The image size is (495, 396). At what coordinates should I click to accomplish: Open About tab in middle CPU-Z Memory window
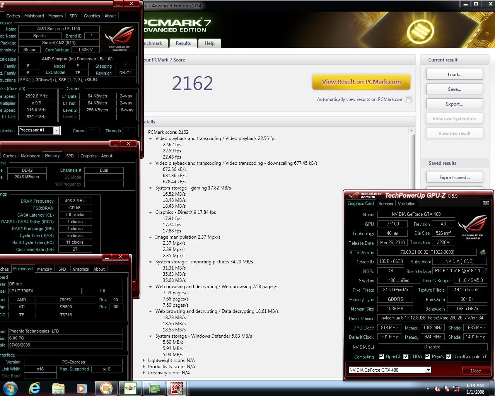tap(107, 156)
